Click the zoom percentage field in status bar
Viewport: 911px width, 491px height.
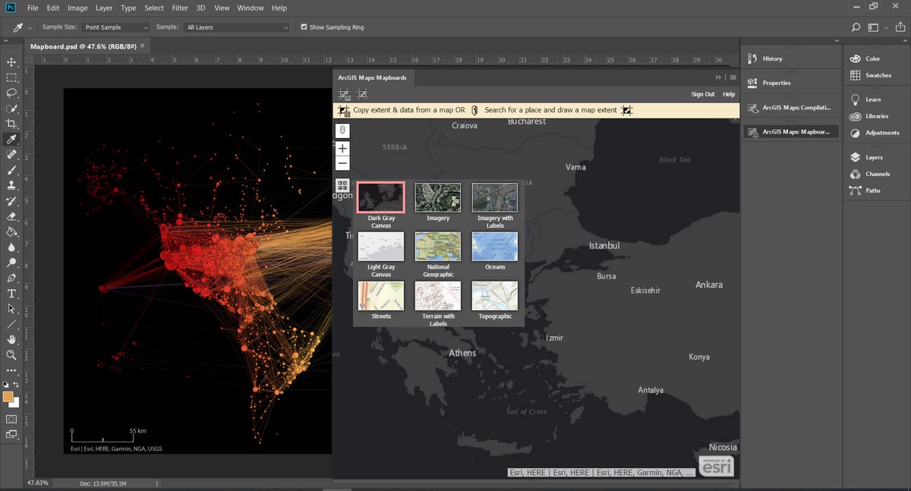pyautogui.click(x=38, y=483)
